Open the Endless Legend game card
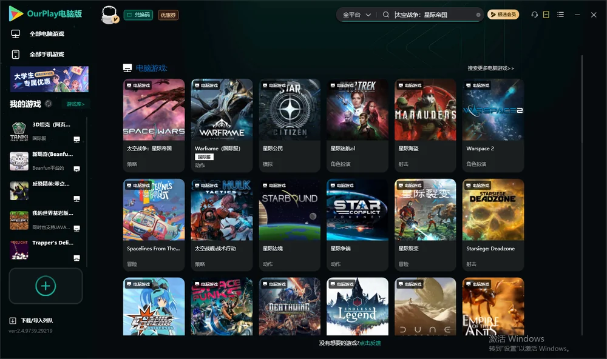 (x=358, y=306)
